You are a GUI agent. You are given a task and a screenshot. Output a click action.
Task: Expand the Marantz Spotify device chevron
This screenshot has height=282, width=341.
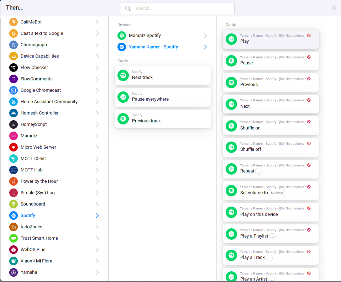205,36
